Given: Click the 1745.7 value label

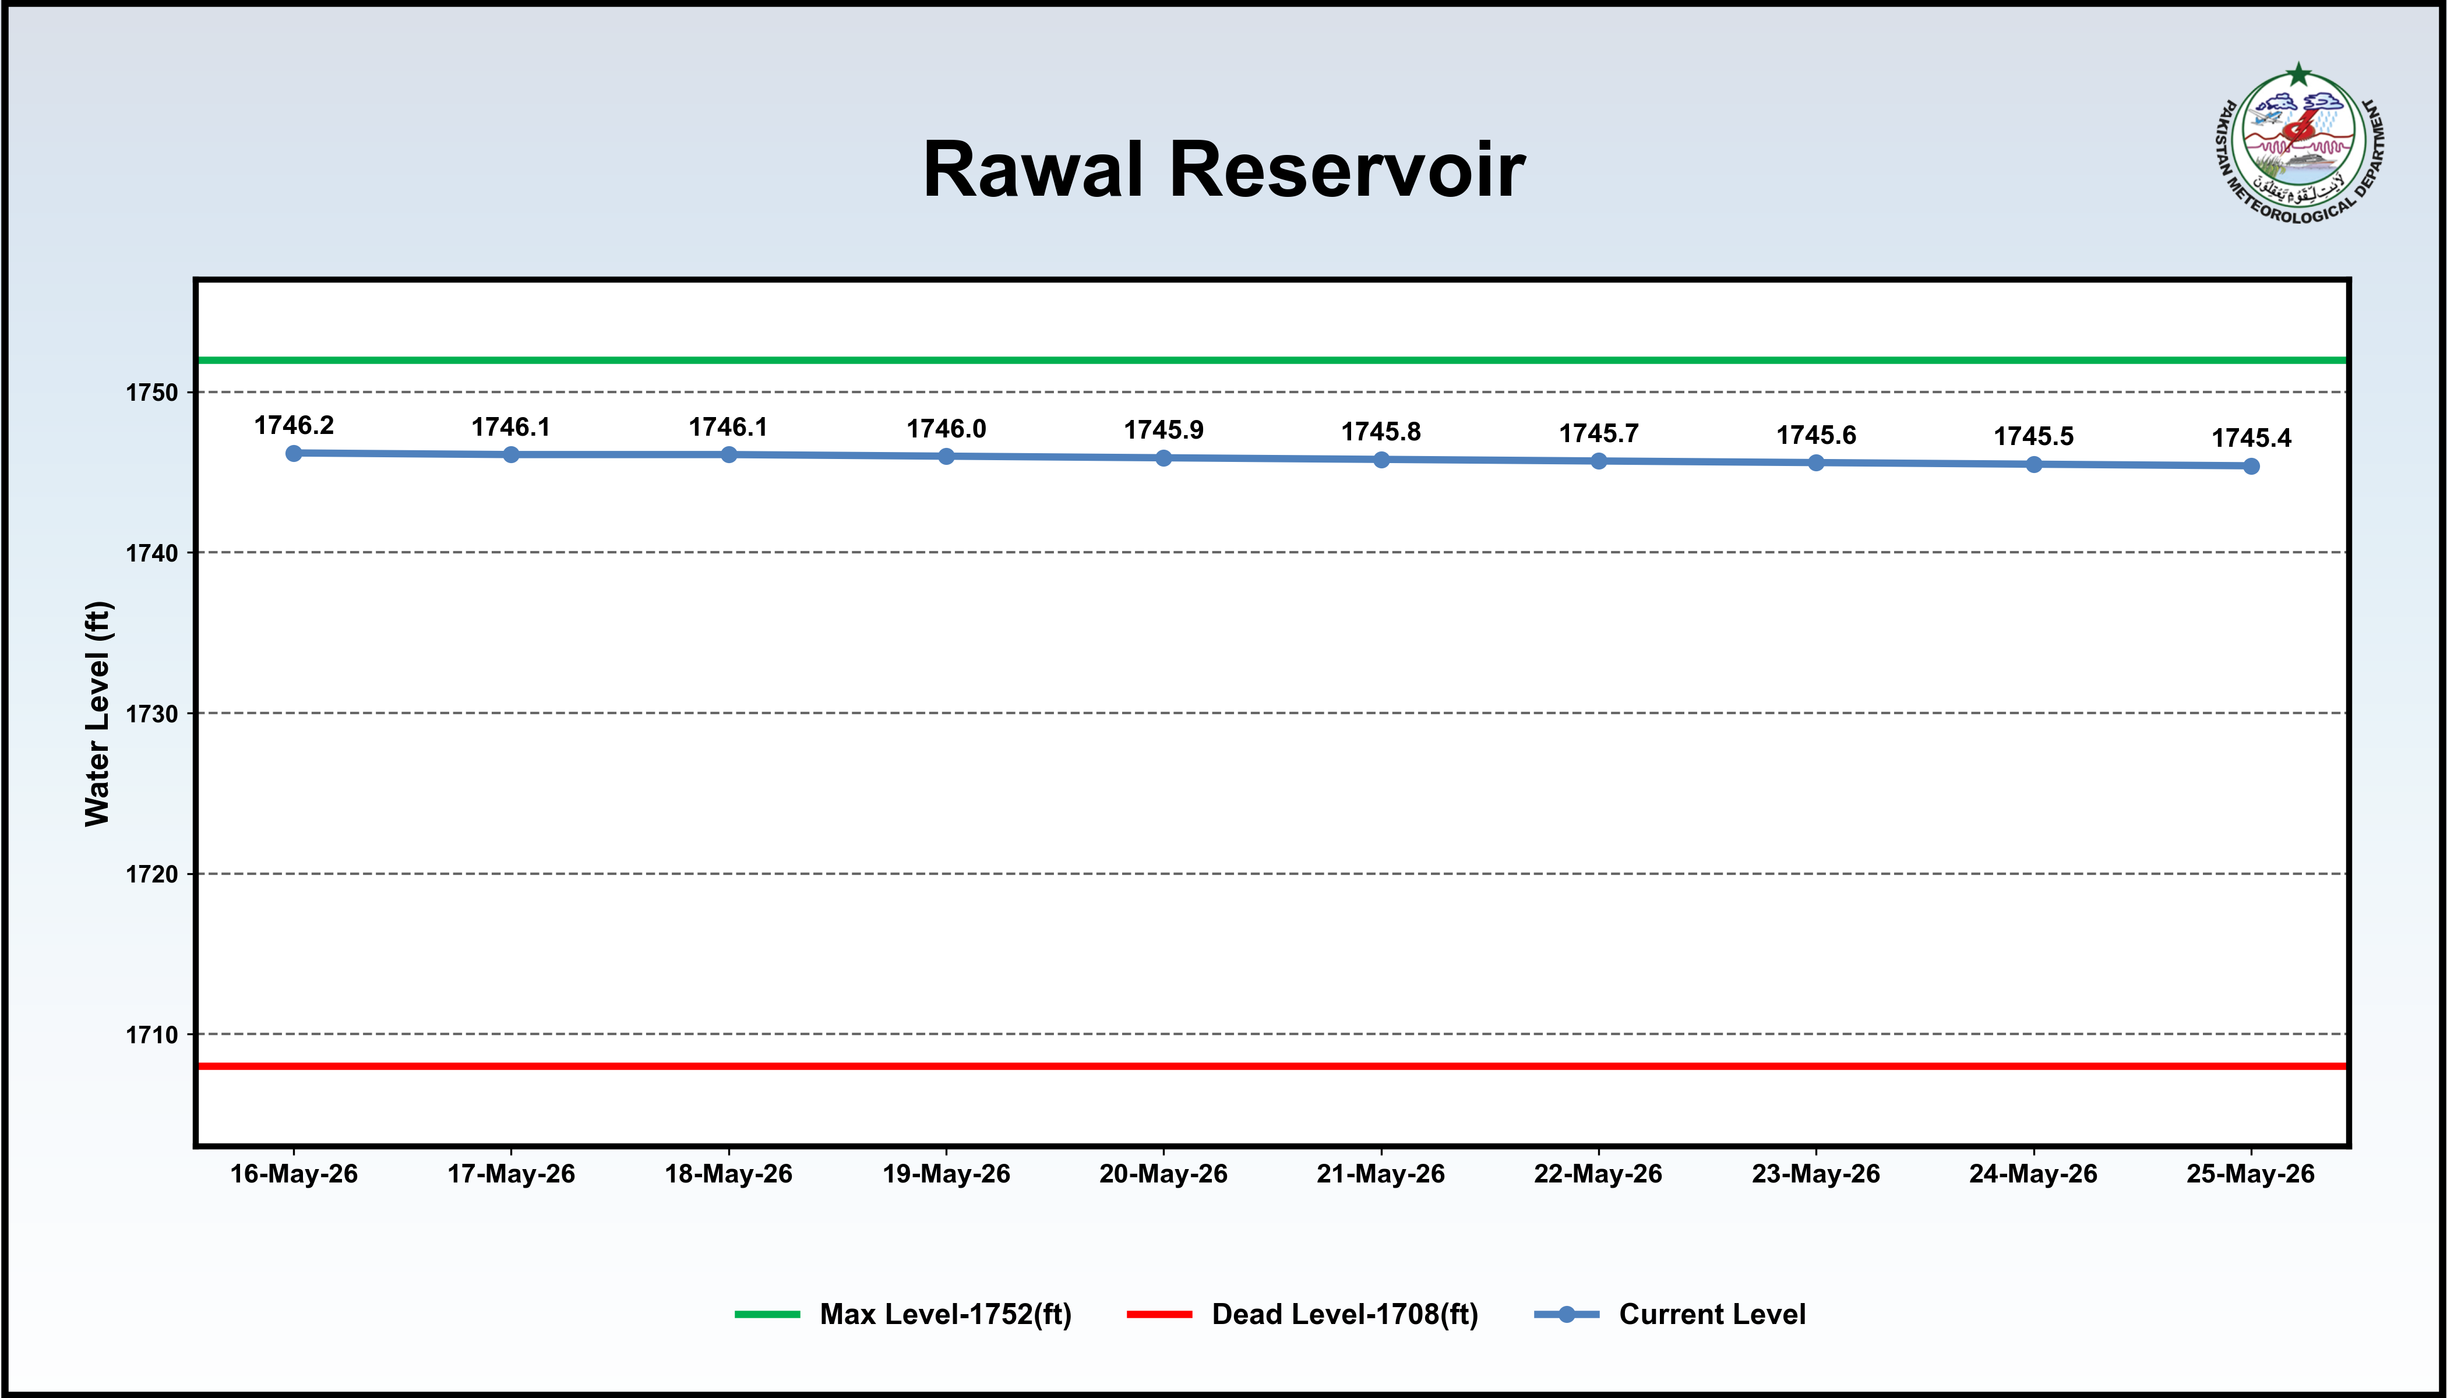Looking at the screenshot, I should (1599, 434).
